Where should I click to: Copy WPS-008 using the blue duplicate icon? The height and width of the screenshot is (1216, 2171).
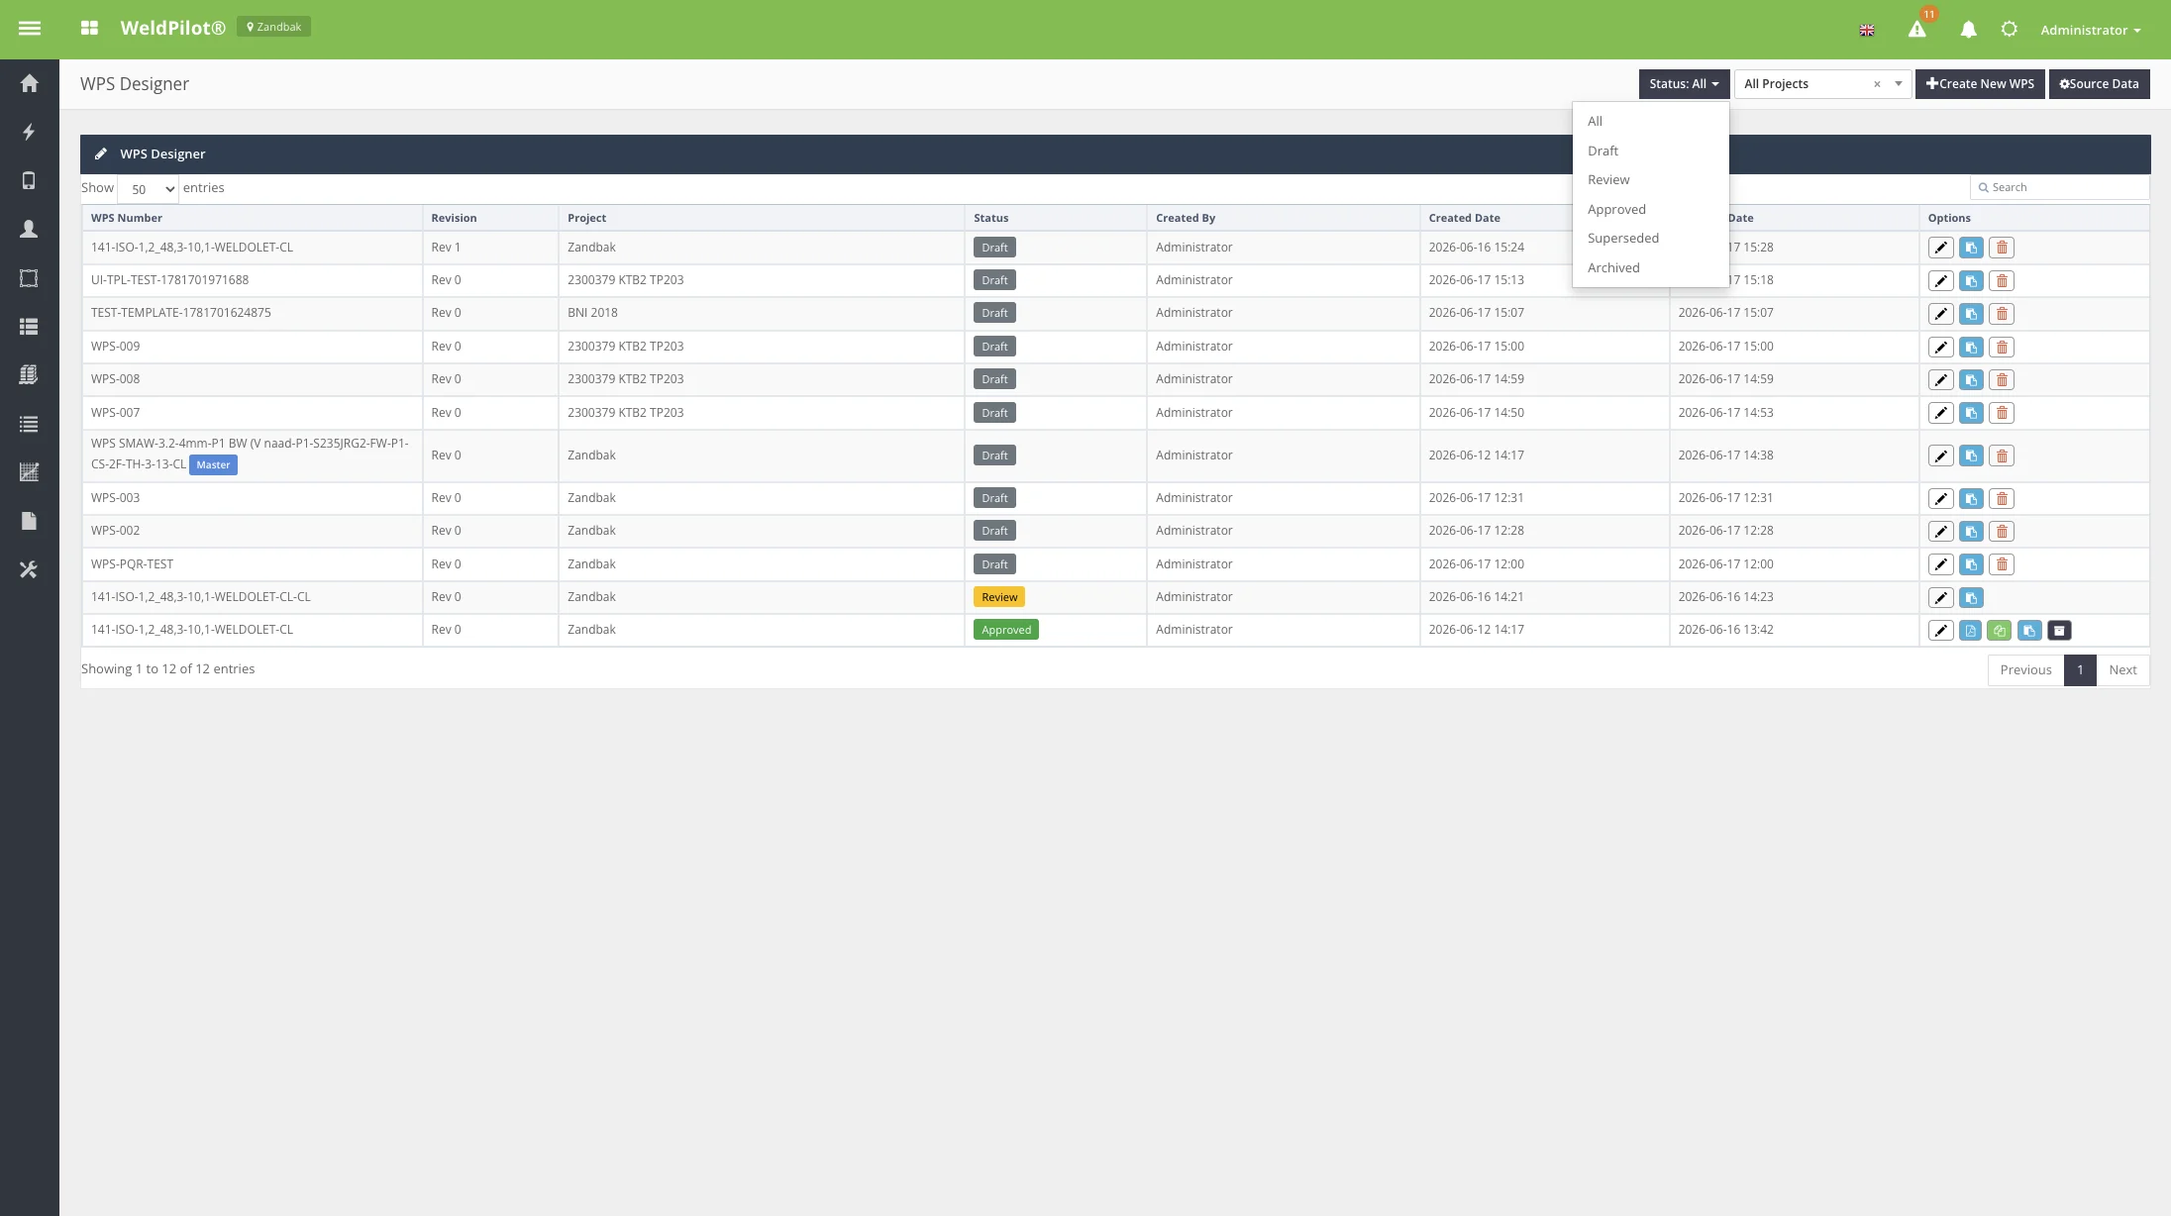(1971, 380)
